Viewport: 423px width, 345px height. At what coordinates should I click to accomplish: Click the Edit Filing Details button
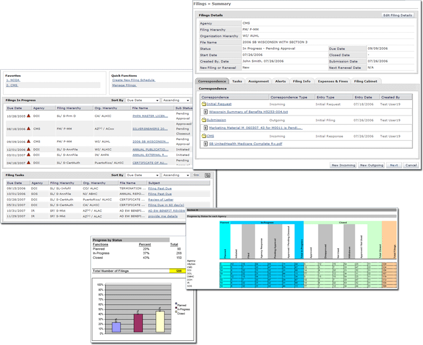pyautogui.click(x=398, y=15)
